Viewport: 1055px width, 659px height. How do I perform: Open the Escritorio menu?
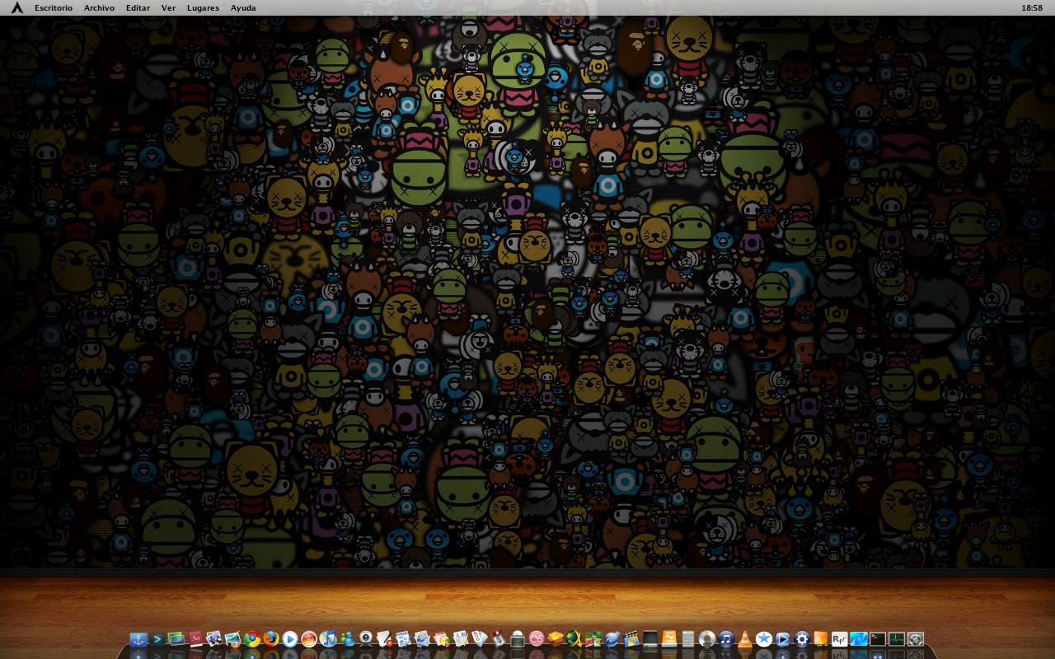point(54,7)
